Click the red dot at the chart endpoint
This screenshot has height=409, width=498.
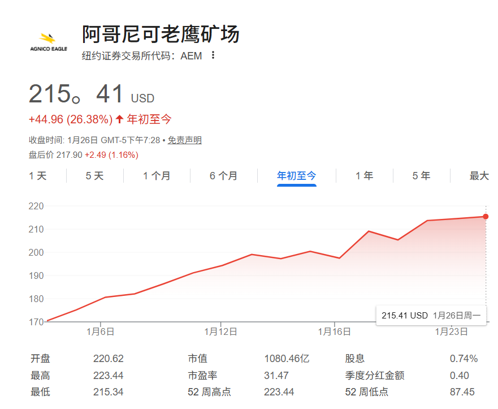tap(485, 216)
